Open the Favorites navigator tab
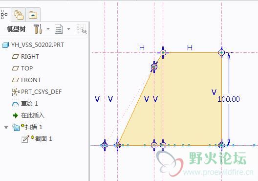258x181 pixels. click(33, 15)
